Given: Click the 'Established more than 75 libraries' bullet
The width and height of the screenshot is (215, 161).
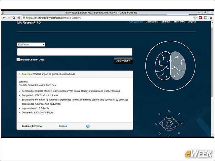Looking at the screenshot, I should click(x=75, y=102).
